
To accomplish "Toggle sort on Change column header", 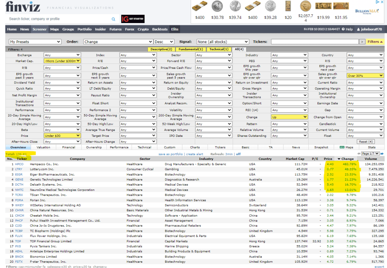I will (x=346, y=159).
